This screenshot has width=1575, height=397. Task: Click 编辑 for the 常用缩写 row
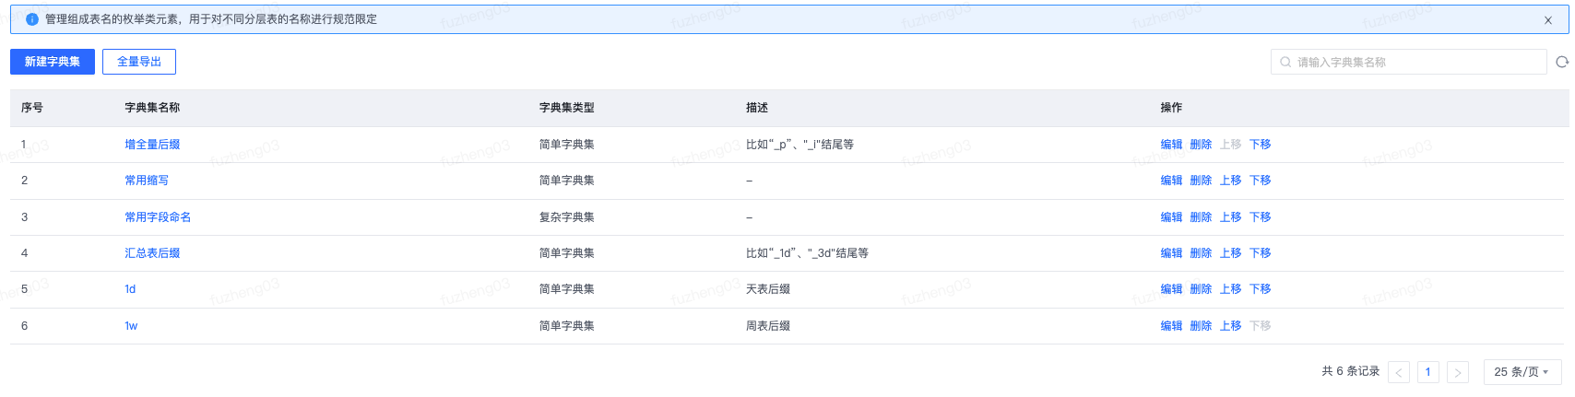[x=1171, y=181]
